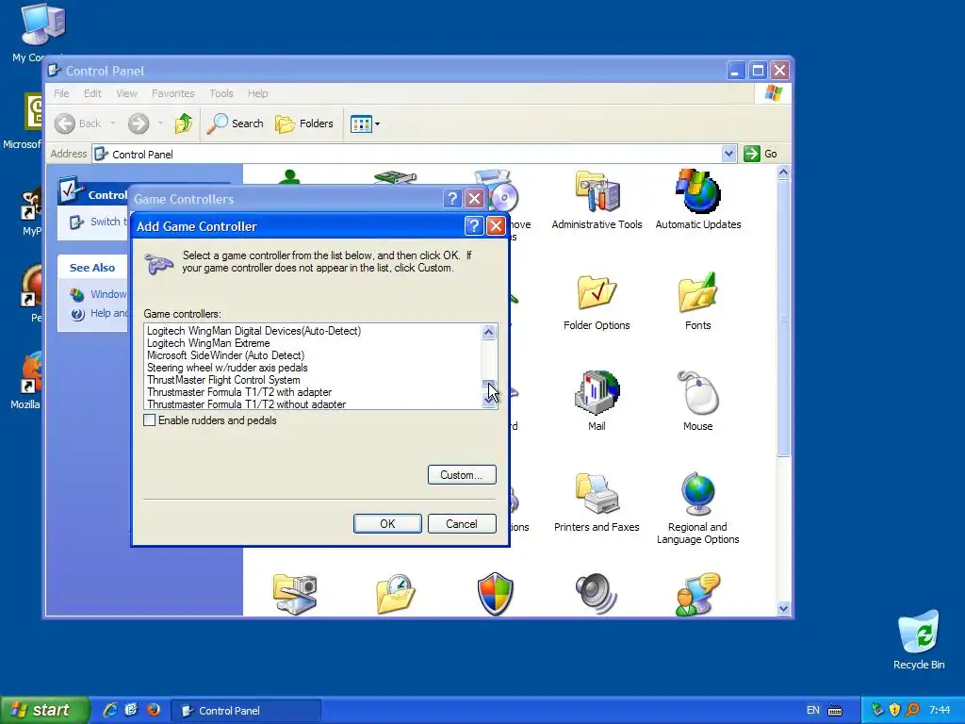Open the Mail control panel icon
The width and height of the screenshot is (965, 724).
pos(597,402)
